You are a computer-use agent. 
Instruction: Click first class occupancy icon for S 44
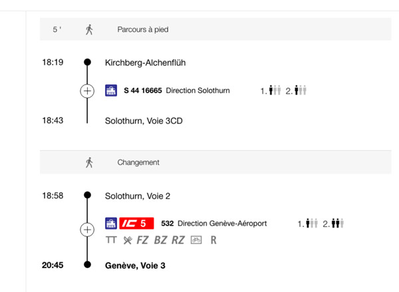pyautogui.click(x=271, y=90)
